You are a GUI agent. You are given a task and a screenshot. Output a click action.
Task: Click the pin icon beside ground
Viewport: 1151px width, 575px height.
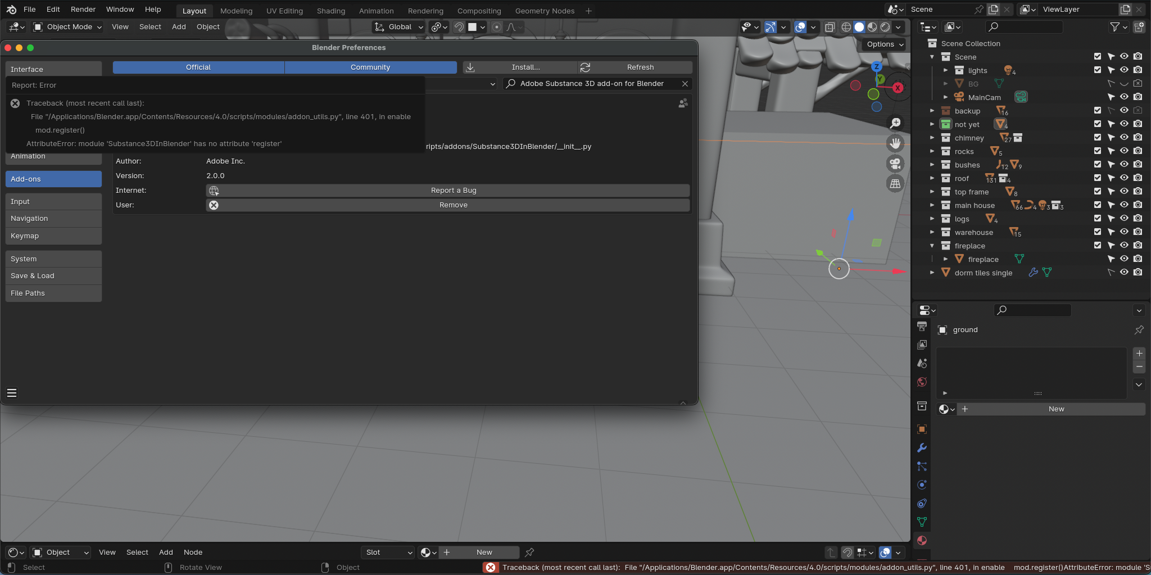(x=1139, y=330)
